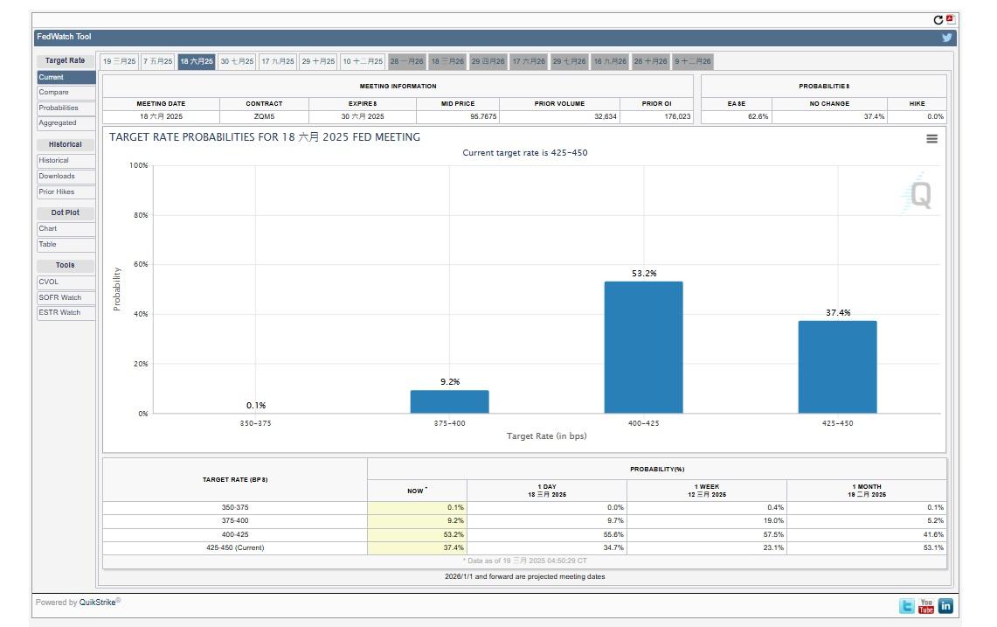Screen dimensions: 997x627
Task: Open the Aggregated sidebar item
Action: pos(66,123)
